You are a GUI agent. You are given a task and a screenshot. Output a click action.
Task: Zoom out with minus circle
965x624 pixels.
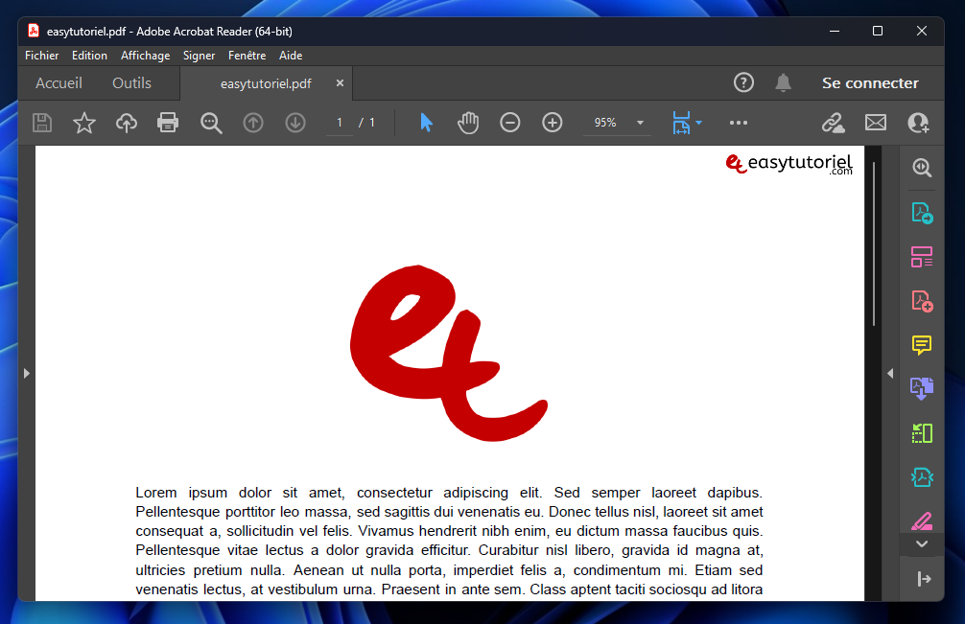click(x=509, y=123)
